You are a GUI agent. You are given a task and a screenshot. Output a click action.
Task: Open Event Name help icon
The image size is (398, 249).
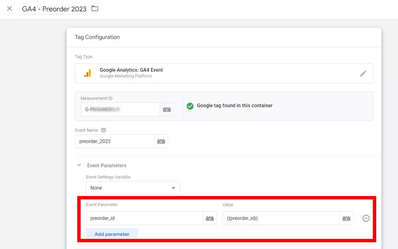tap(103, 130)
